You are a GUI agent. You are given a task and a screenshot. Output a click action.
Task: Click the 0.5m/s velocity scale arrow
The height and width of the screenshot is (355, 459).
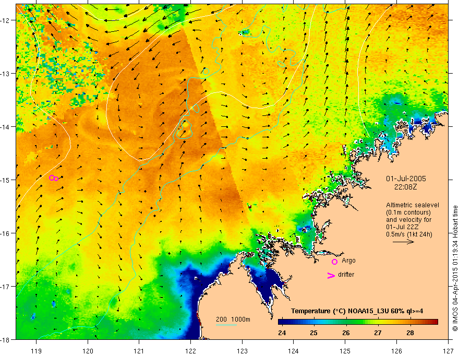click(403, 242)
